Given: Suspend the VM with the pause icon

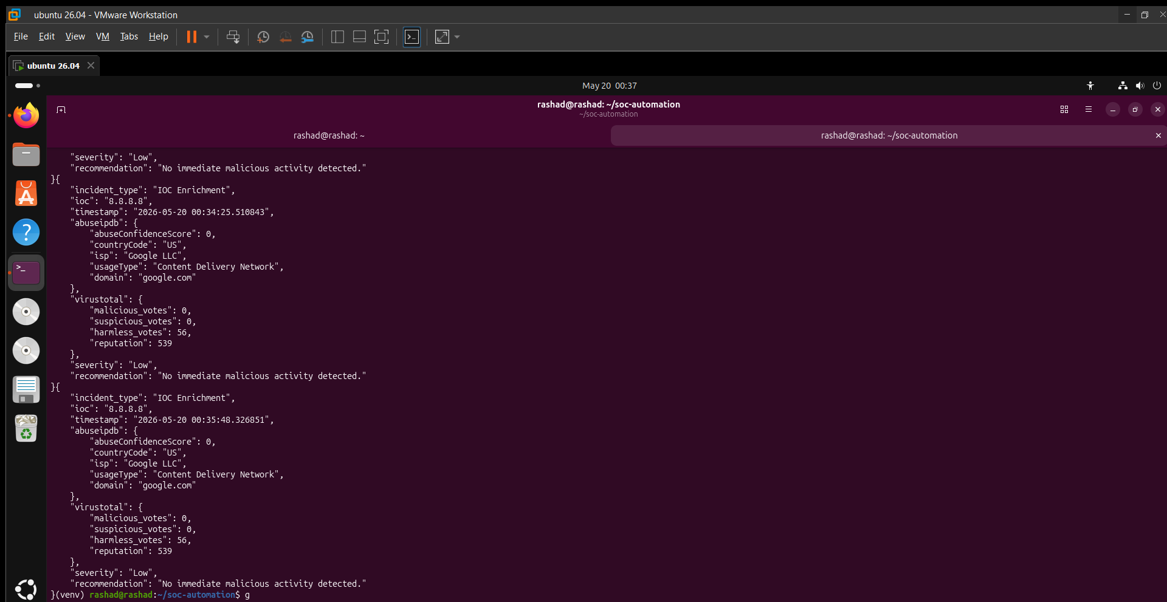Looking at the screenshot, I should (x=191, y=37).
